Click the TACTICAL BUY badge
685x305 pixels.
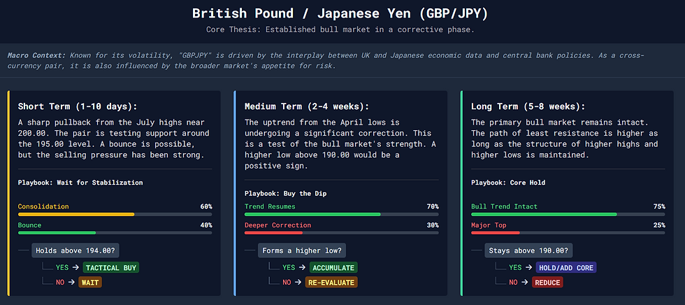110,267
